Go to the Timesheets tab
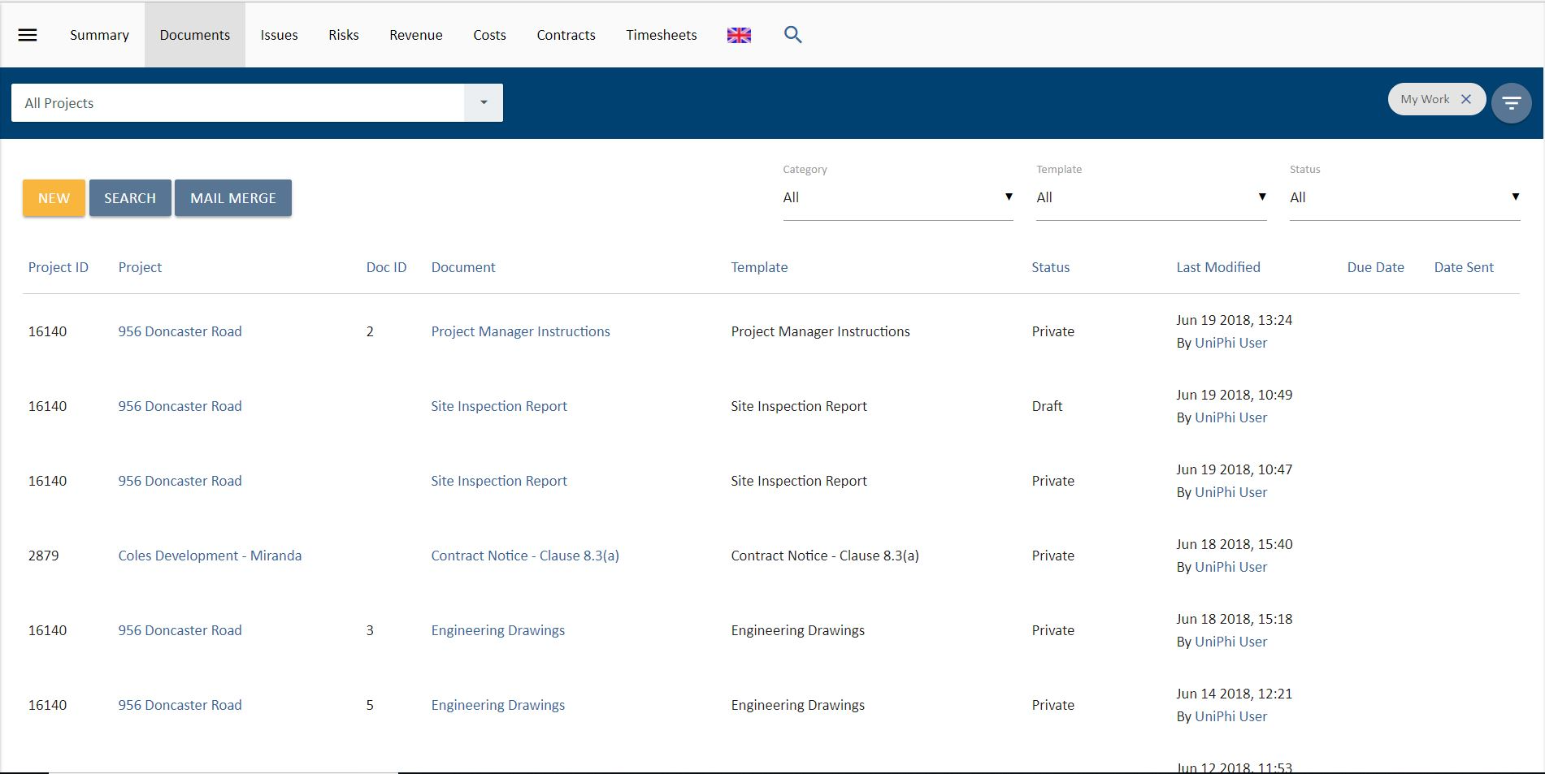 pos(662,35)
